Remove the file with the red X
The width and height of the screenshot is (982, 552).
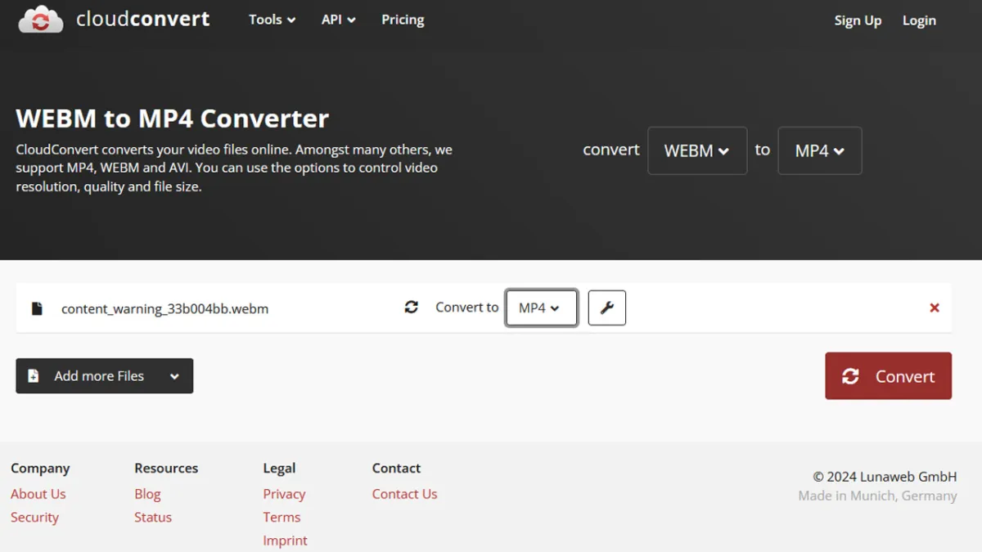(x=934, y=308)
